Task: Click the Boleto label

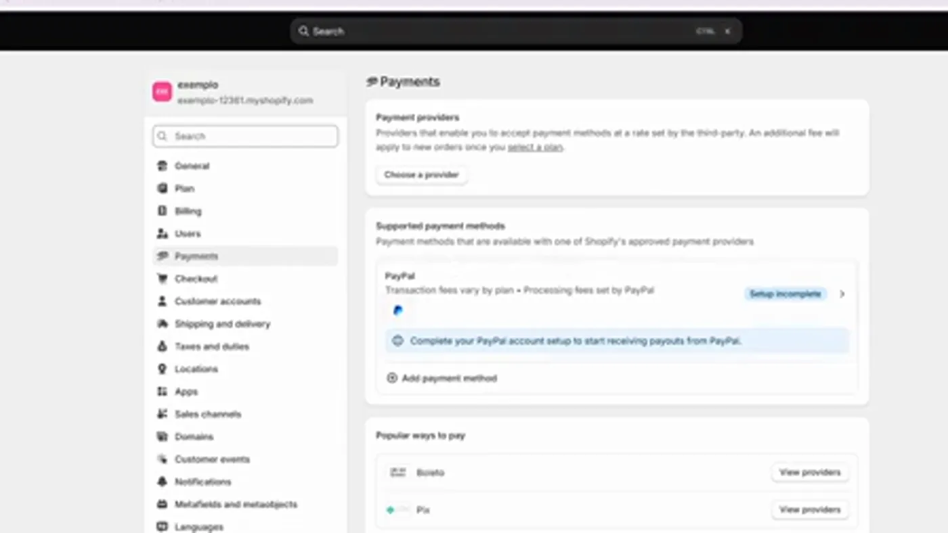Action: 431,472
